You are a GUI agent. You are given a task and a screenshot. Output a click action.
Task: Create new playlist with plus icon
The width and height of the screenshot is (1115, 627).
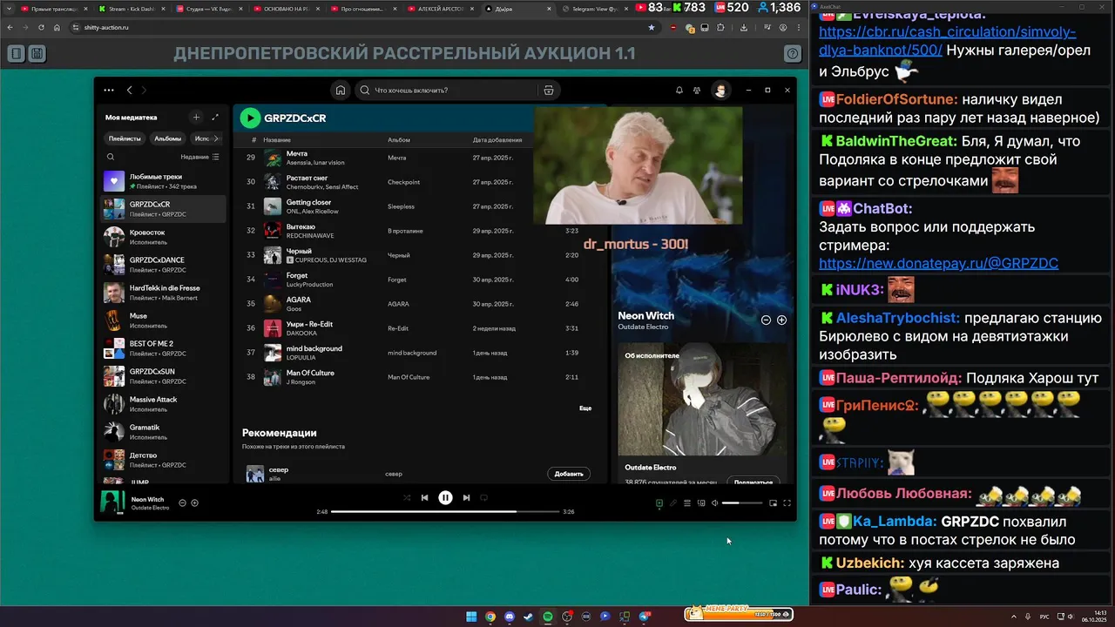[x=196, y=117]
